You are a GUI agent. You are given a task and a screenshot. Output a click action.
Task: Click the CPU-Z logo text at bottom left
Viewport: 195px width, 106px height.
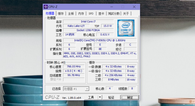click(x=52, y=97)
